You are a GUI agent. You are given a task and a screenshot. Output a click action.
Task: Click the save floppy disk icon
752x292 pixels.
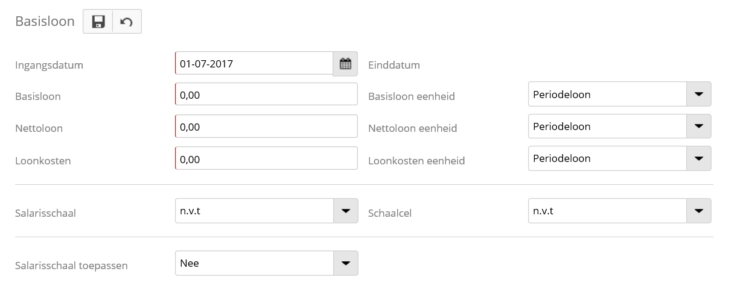tap(98, 22)
